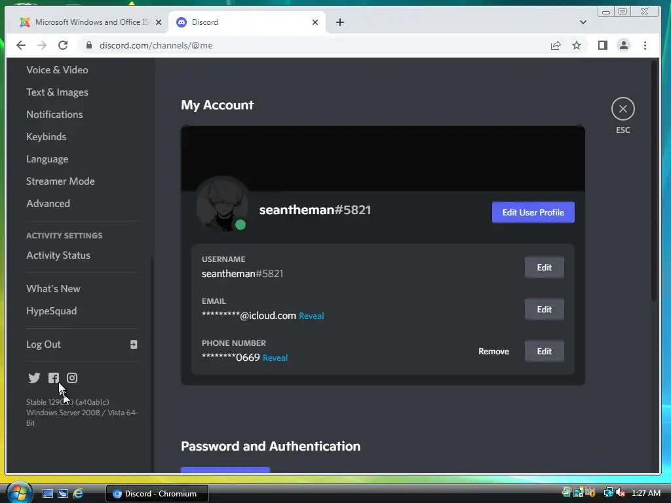Click the user avatar picture
Image resolution: width=671 pixels, height=503 pixels.
222,204
